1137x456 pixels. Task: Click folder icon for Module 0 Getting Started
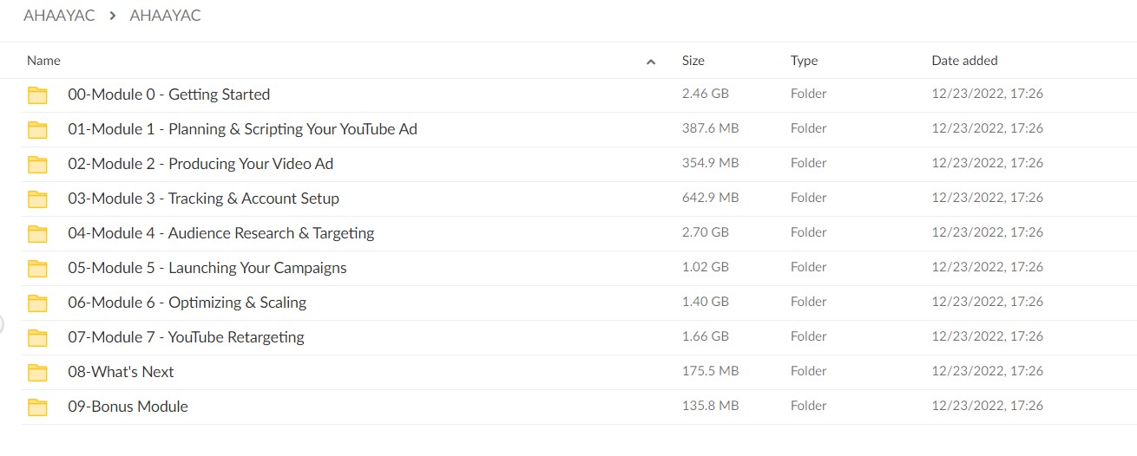point(37,95)
